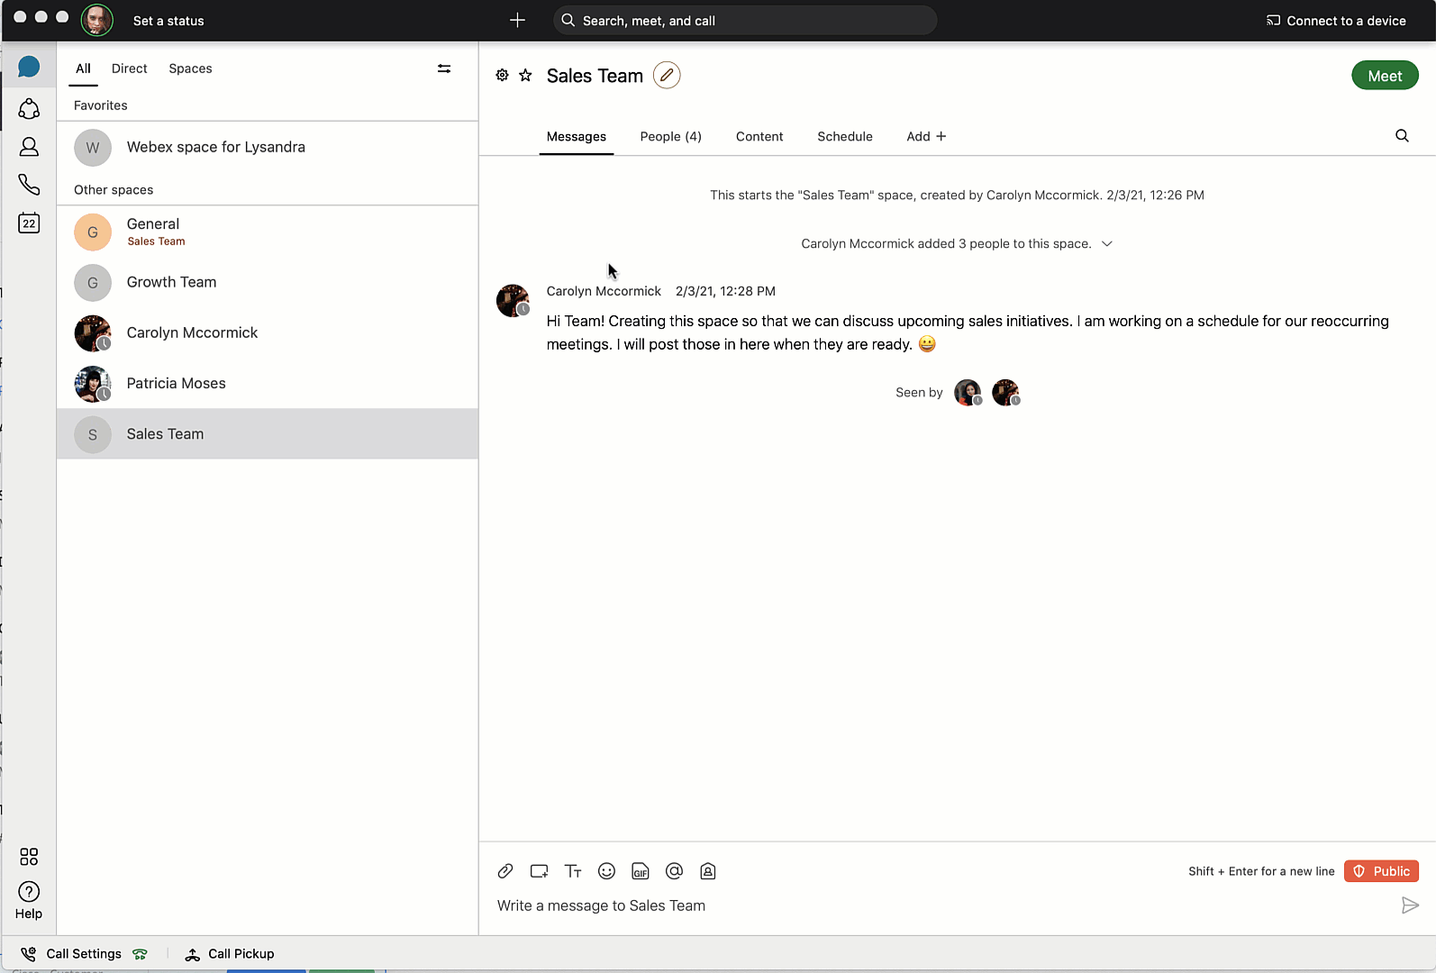Start a meeting with Meet button
The image size is (1436, 973).
(1385, 76)
